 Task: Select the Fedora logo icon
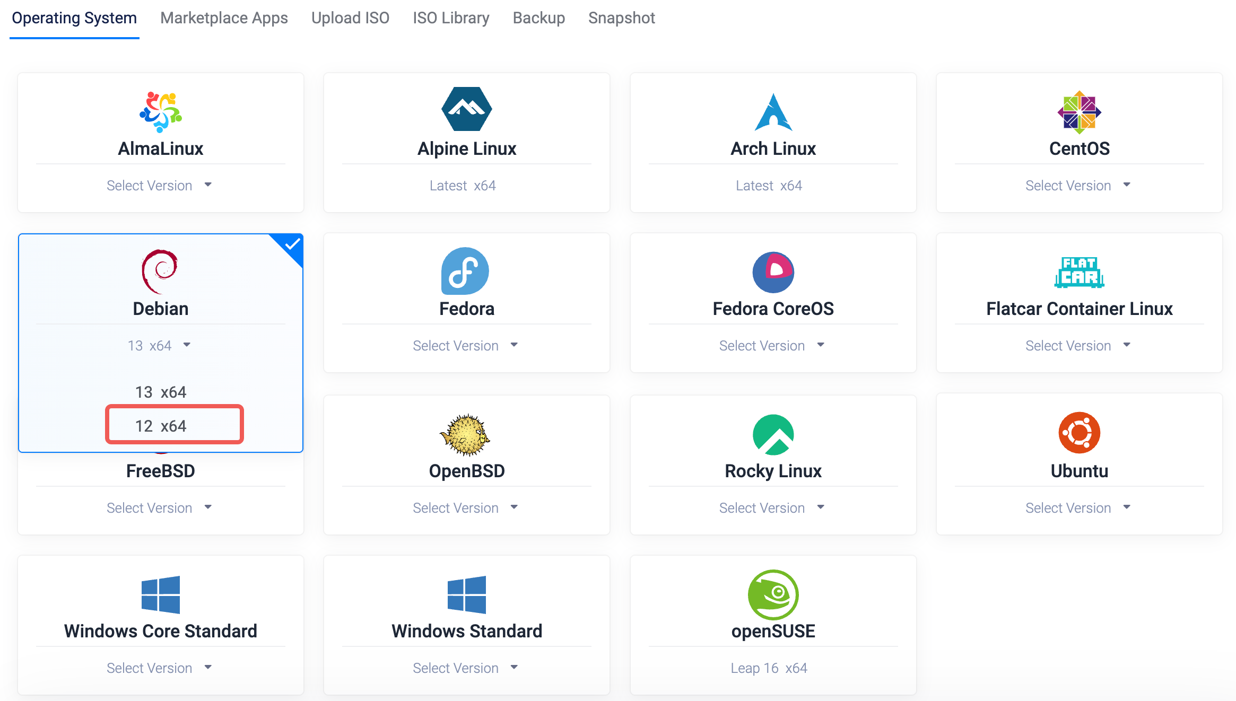click(465, 271)
